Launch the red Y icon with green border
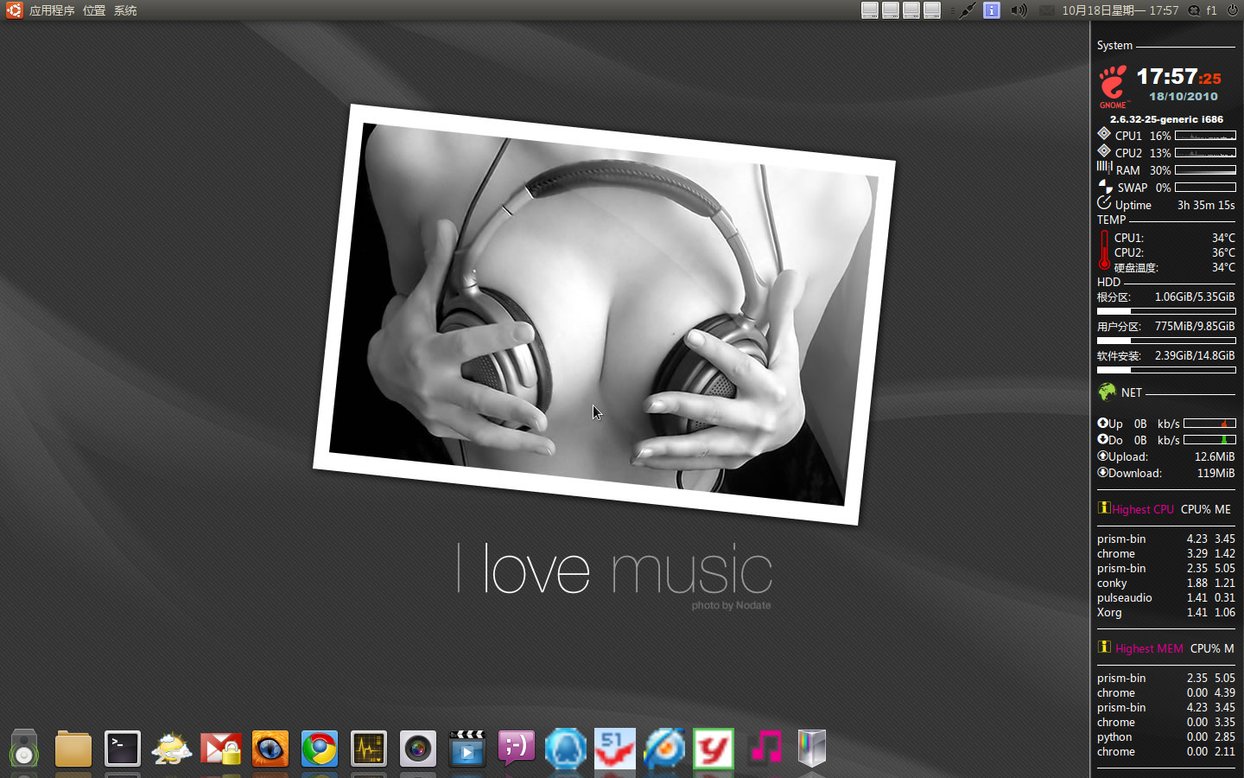1244x778 pixels. tap(714, 749)
